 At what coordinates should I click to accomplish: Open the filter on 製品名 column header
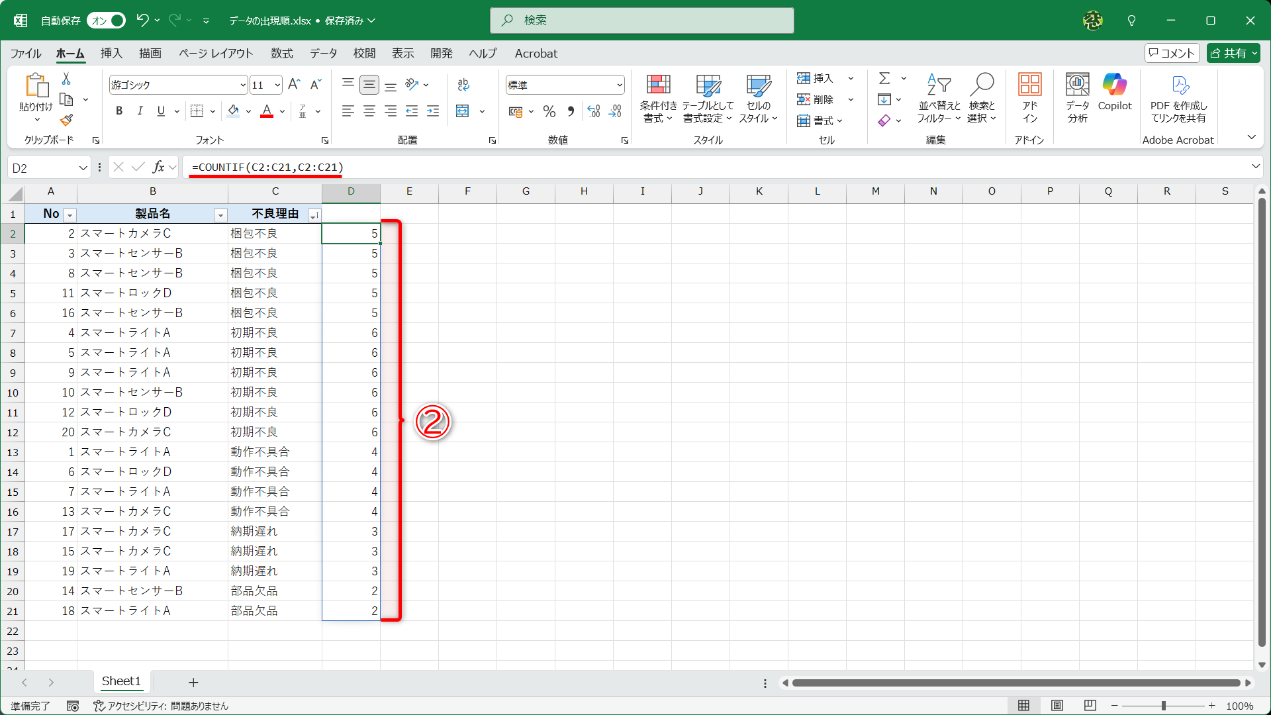coord(220,215)
